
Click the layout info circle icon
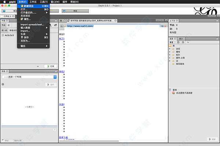[x=3, y=84]
